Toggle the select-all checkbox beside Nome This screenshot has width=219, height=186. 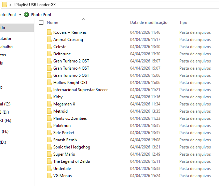point(41,22)
